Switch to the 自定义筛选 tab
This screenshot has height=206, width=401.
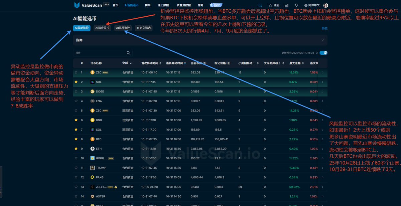(144, 28)
